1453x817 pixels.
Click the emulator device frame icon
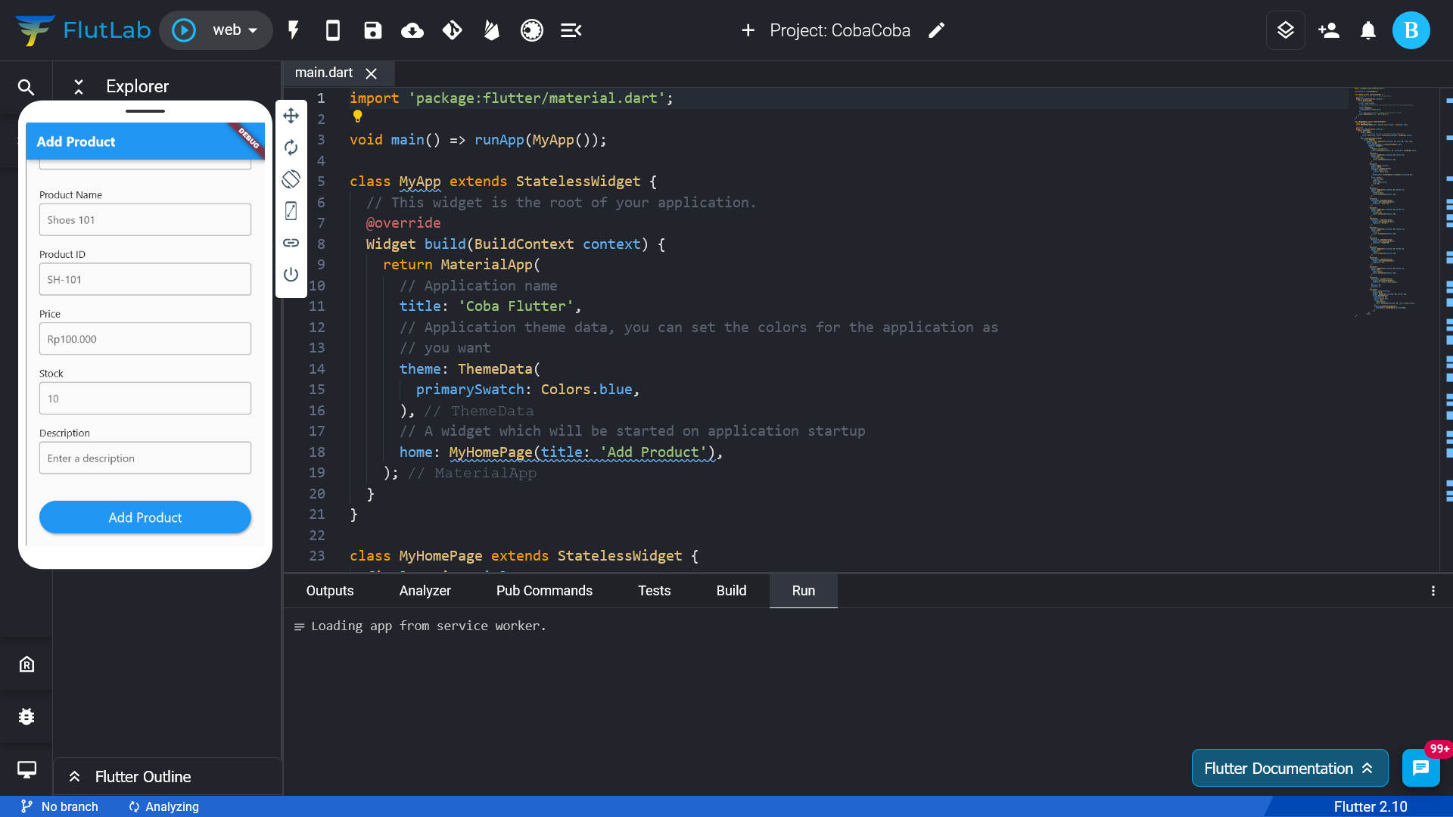point(291,211)
